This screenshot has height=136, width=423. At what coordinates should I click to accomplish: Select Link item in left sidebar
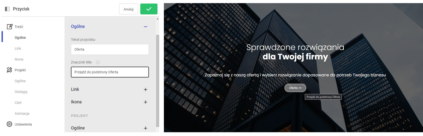tap(18, 48)
